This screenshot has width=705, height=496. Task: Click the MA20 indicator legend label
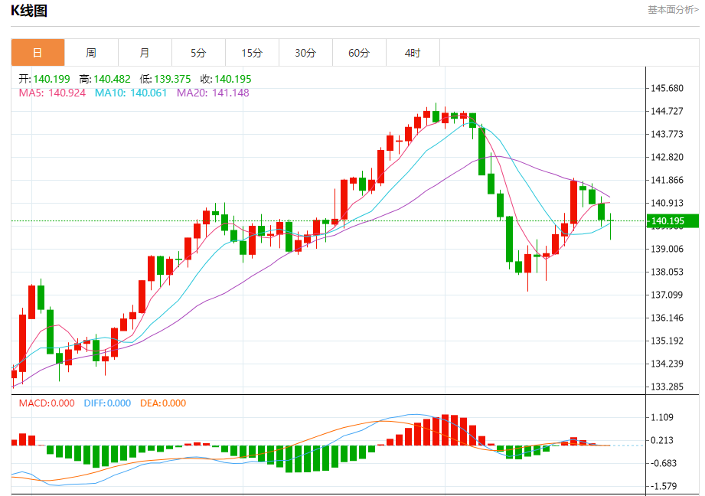[213, 93]
